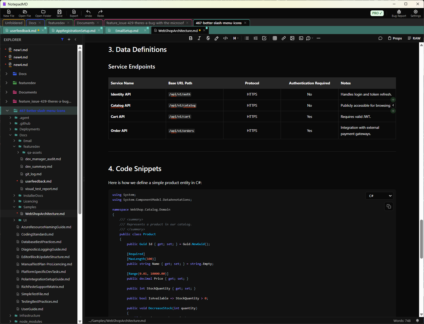Open the AppRegistrationSetup.md tab
Screen dimensions: 424x324
76,31
